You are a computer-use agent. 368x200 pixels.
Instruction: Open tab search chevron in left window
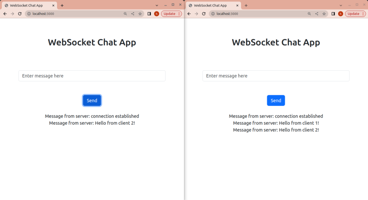pos(157,6)
